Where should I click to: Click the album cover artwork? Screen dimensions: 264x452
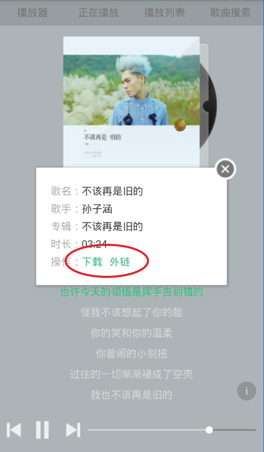(131, 102)
